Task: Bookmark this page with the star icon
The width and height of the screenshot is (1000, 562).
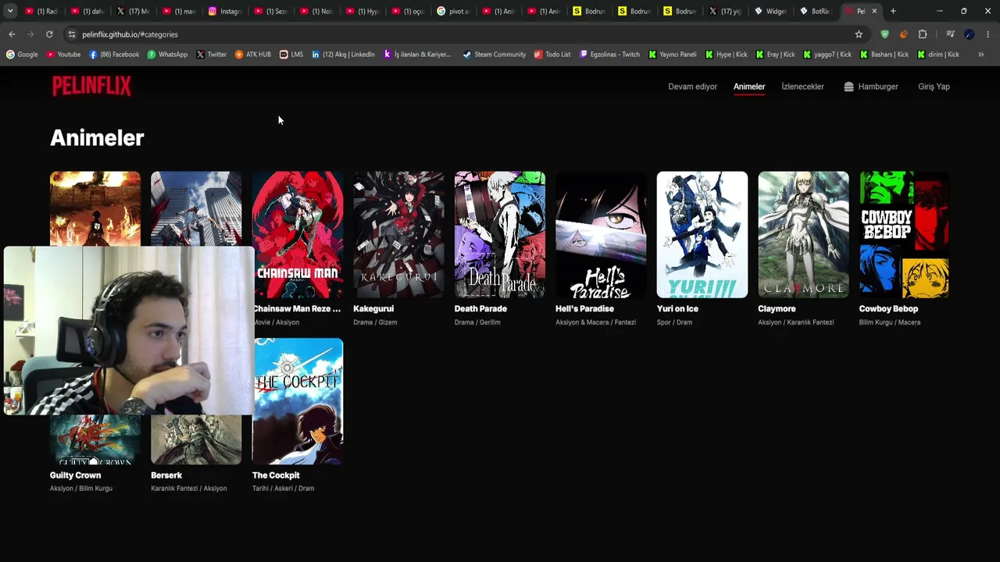Action: pos(859,34)
